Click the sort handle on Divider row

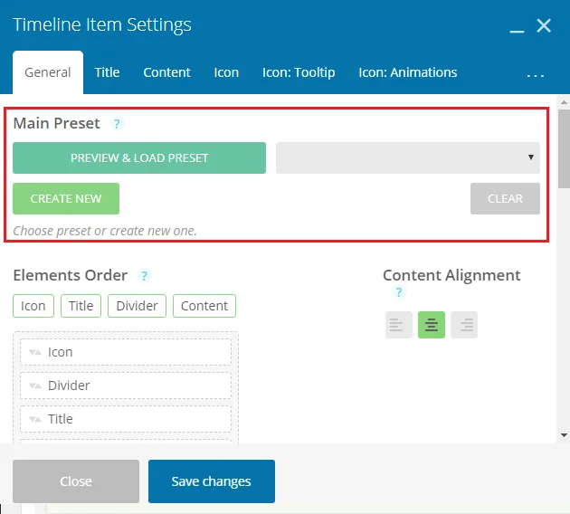(35, 385)
